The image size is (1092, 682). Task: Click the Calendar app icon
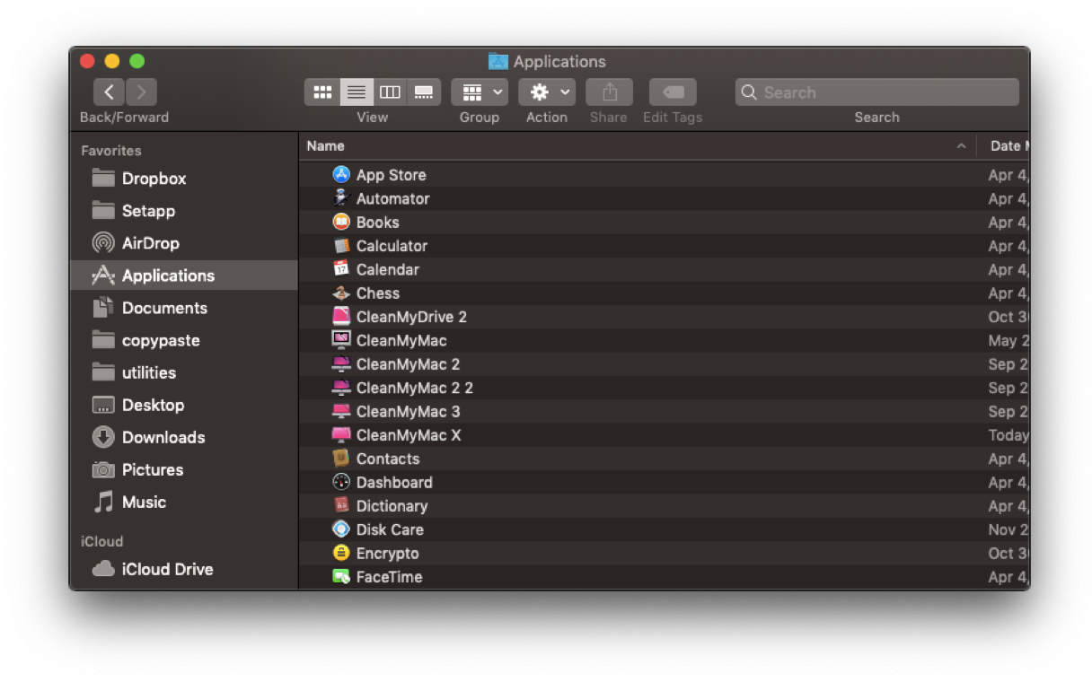pyautogui.click(x=341, y=269)
